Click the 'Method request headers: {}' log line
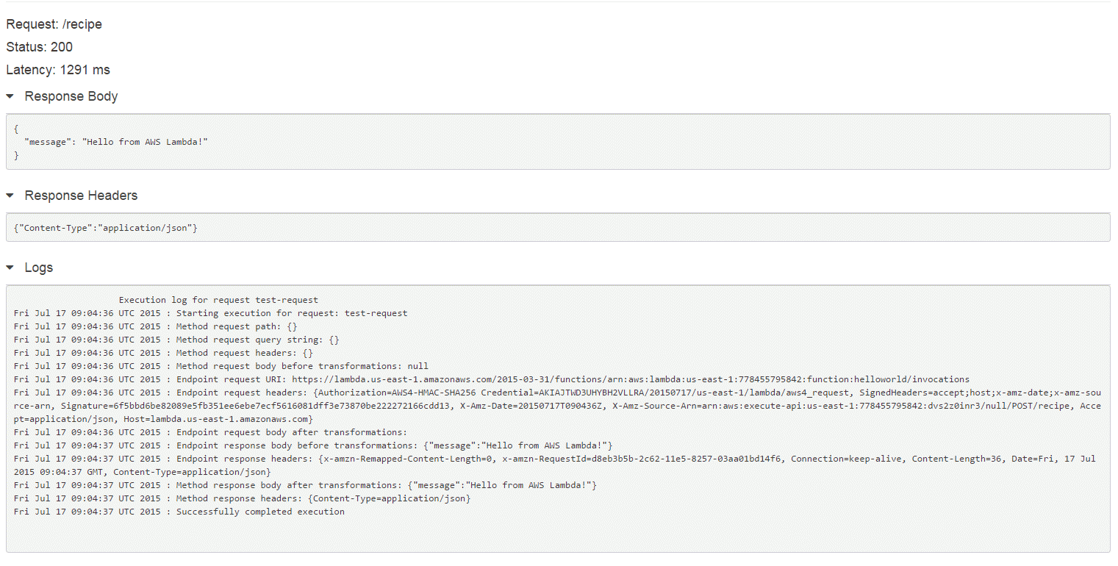Viewport: 1118px width, 566px height. click(163, 353)
